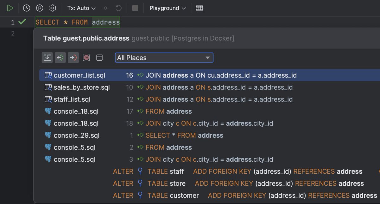
Task: Click the [Postgres in Docker] data source label
Action: (x=203, y=39)
